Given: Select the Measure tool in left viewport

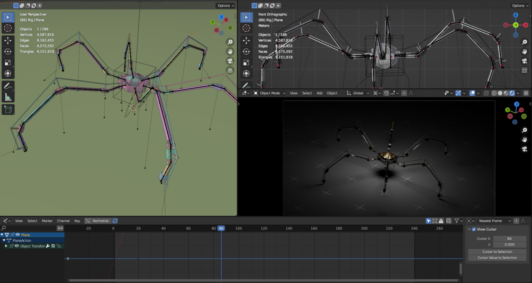Looking at the screenshot, I should 8,97.
